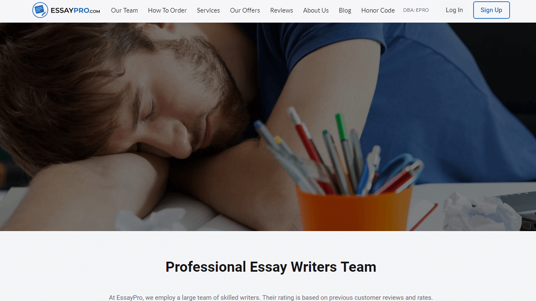The height and width of the screenshot is (301, 536).
Task: Click the EssayPro.com wordmark text
Action: point(75,10)
